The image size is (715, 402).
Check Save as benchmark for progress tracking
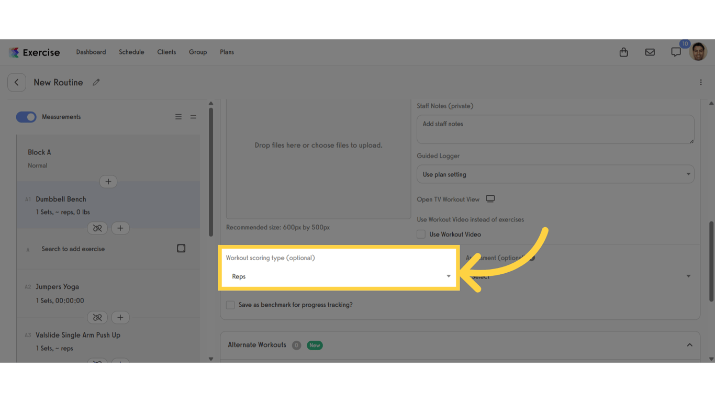point(230,304)
